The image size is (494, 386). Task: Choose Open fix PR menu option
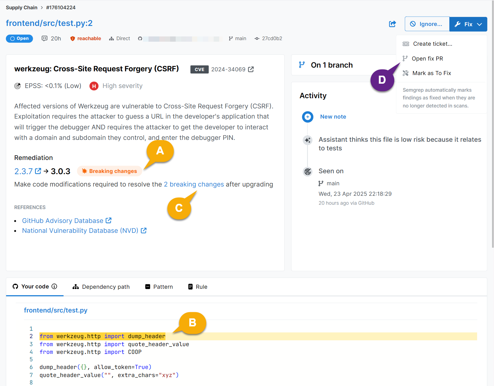click(427, 59)
